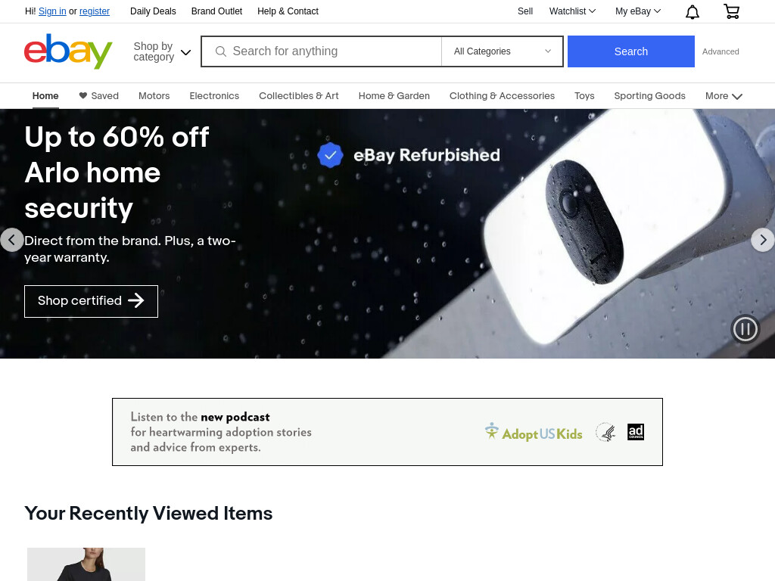
Task: Open Saved items with heart icon
Action: point(99,96)
